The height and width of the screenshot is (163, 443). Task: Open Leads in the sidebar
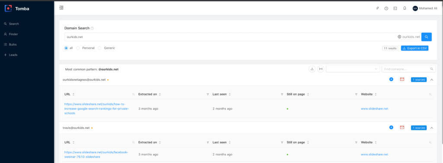(x=10, y=55)
